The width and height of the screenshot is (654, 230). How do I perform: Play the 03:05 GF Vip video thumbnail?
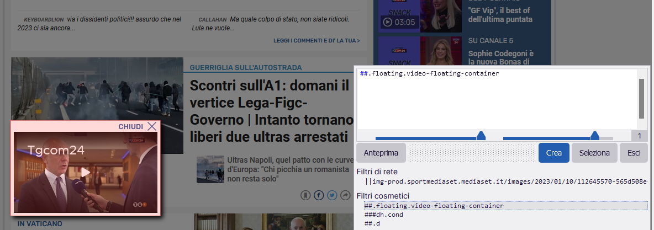tap(420, 16)
